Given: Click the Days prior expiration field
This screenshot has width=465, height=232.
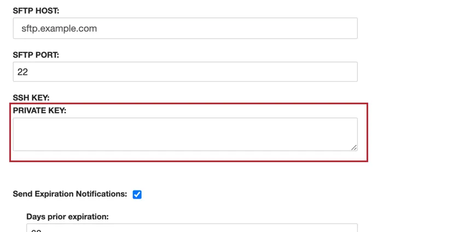Looking at the screenshot, I should 191,228.
